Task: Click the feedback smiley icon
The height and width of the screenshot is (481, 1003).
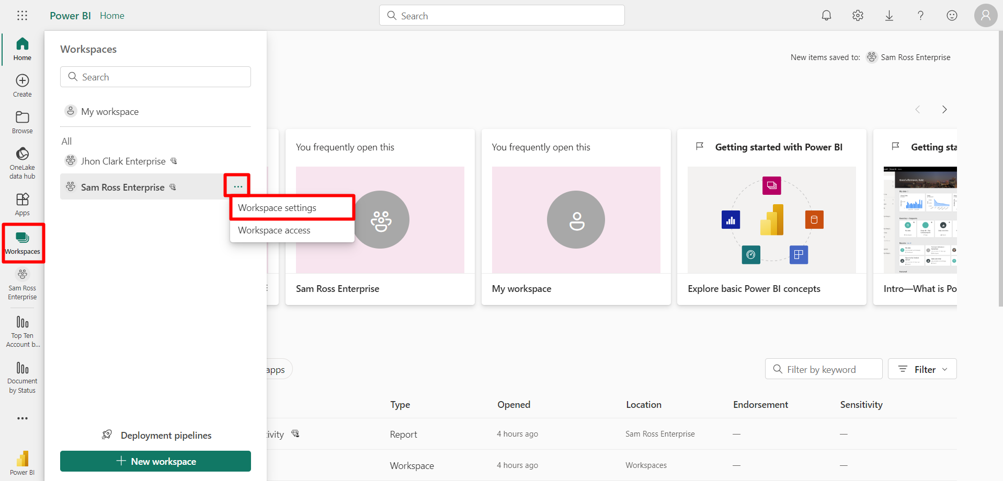Action: click(952, 16)
